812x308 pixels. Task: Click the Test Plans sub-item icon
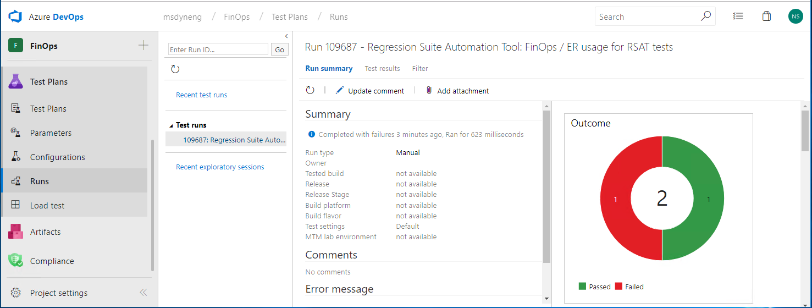point(15,108)
